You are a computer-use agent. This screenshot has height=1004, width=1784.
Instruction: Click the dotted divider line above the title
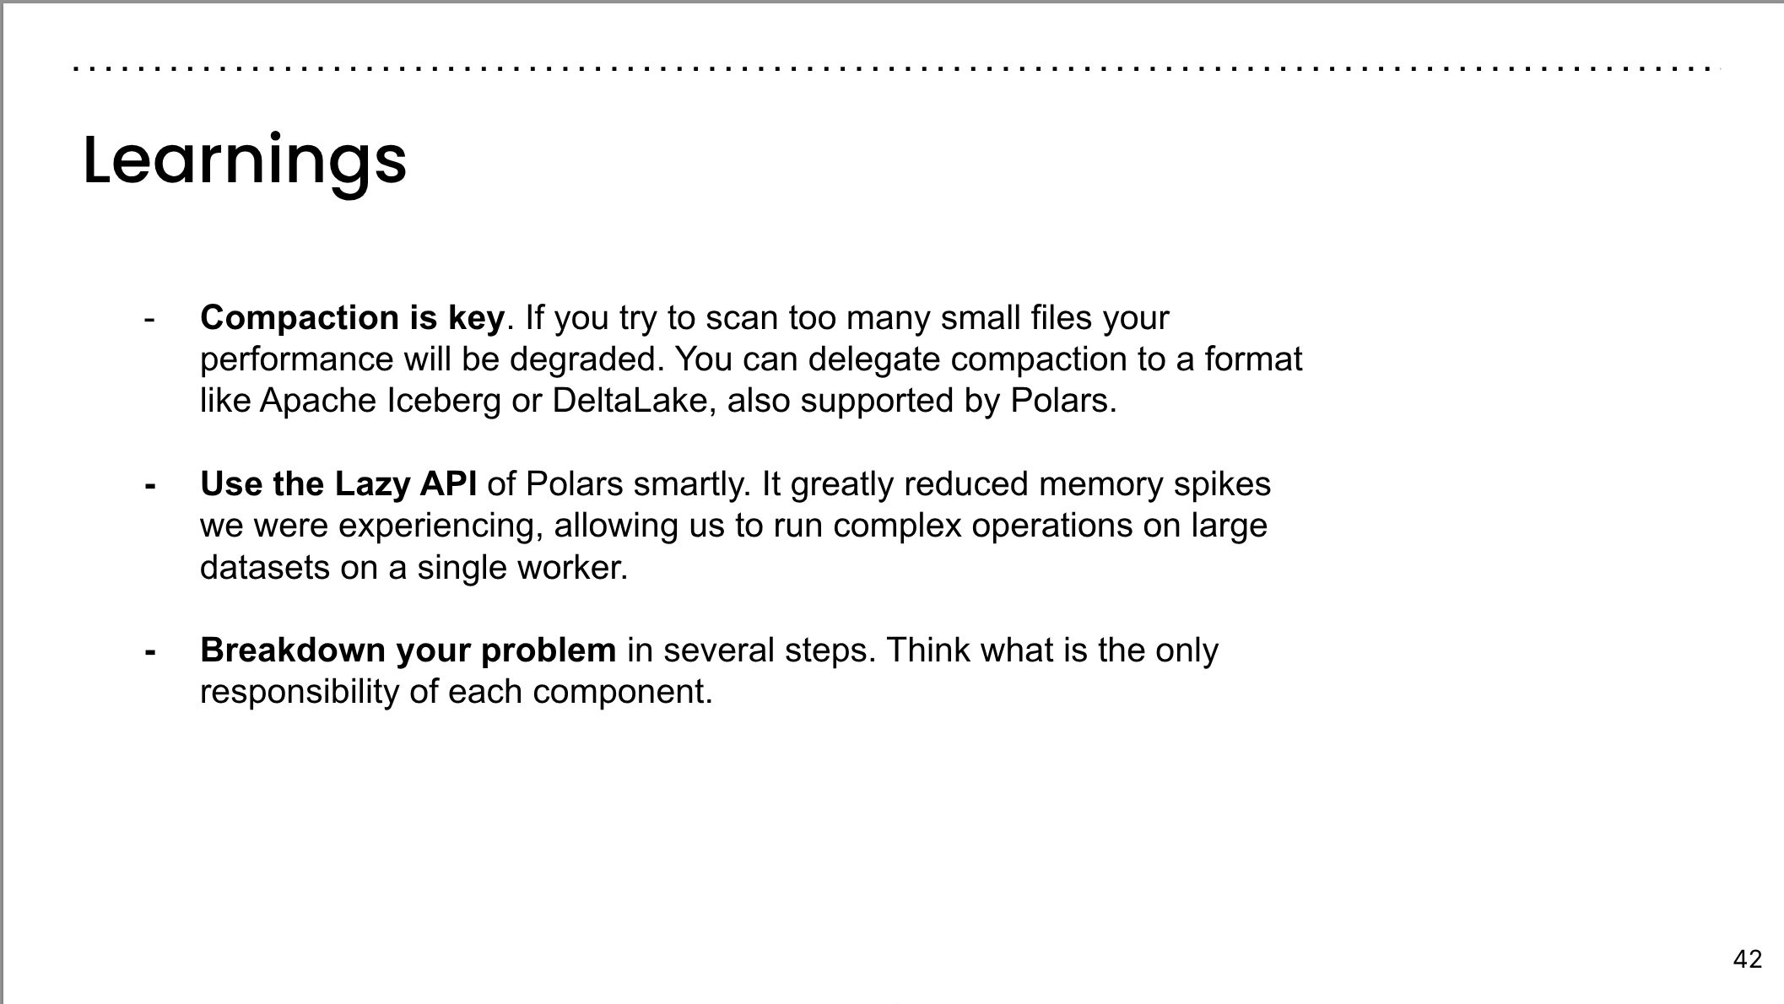[895, 68]
